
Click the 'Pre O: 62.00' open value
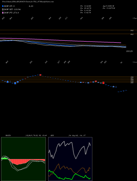coord(86,6)
